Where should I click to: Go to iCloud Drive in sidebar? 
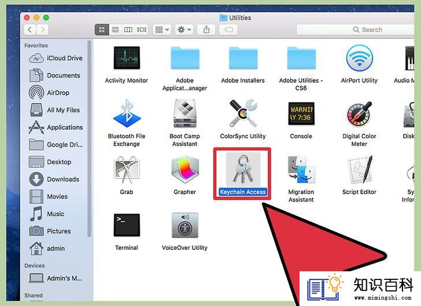click(x=56, y=58)
